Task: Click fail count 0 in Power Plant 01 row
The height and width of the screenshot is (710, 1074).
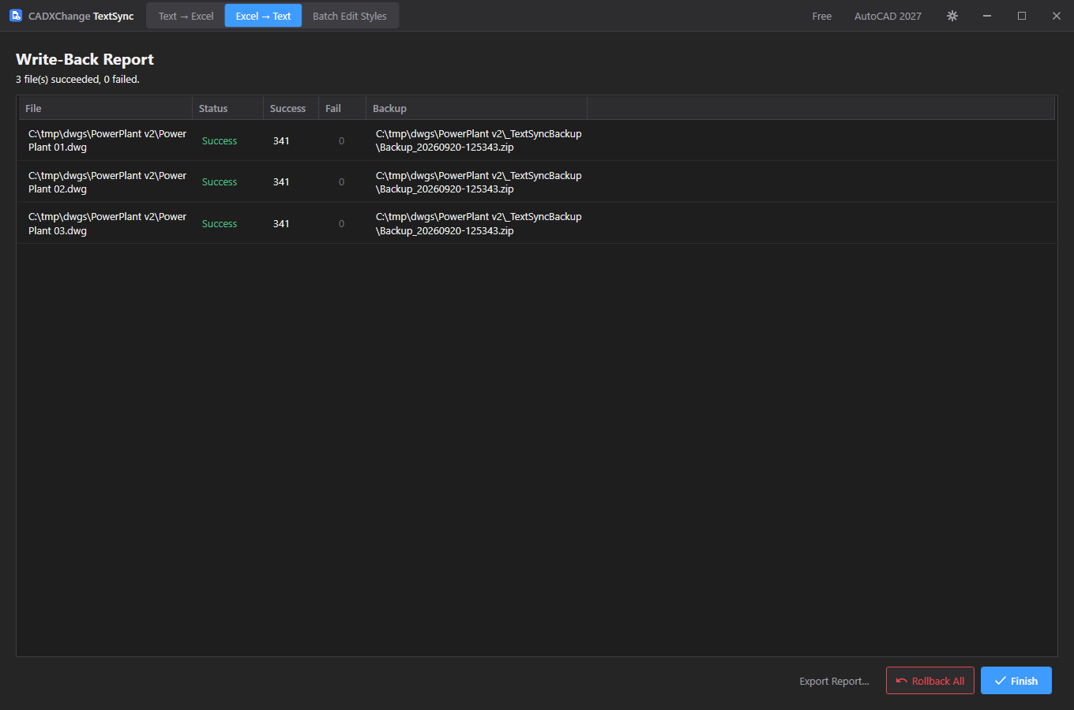Action: click(x=341, y=140)
